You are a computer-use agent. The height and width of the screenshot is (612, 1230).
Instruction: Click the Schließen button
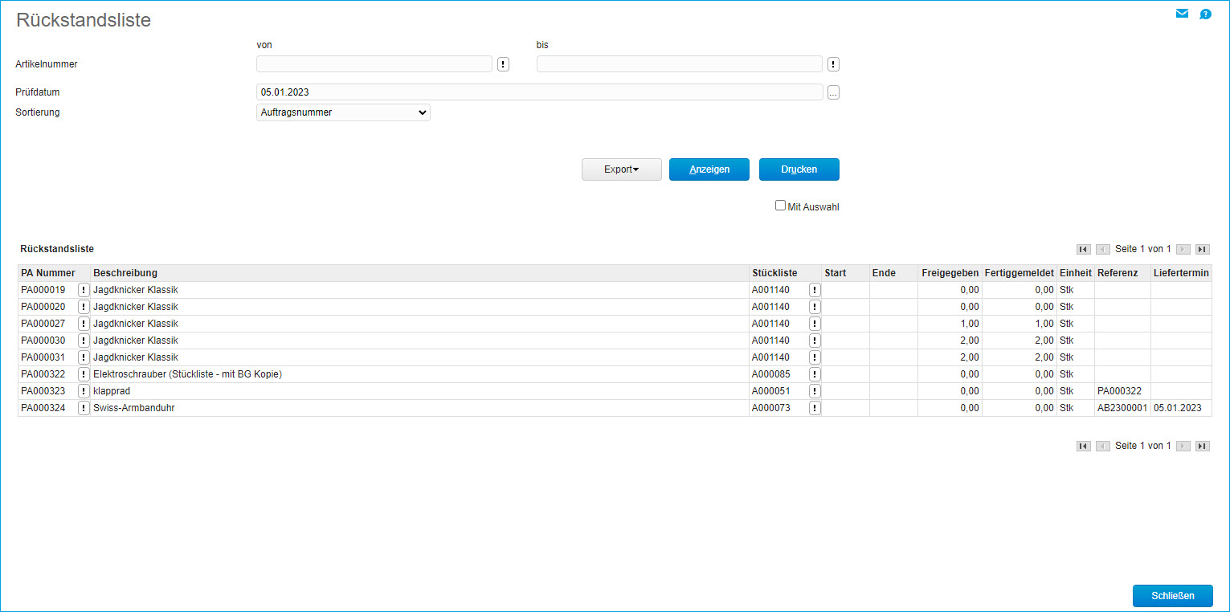[1172, 596]
